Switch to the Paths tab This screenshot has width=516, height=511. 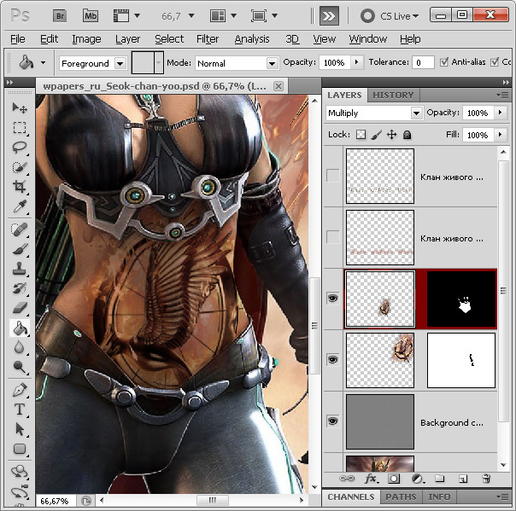(x=401, y=496)
